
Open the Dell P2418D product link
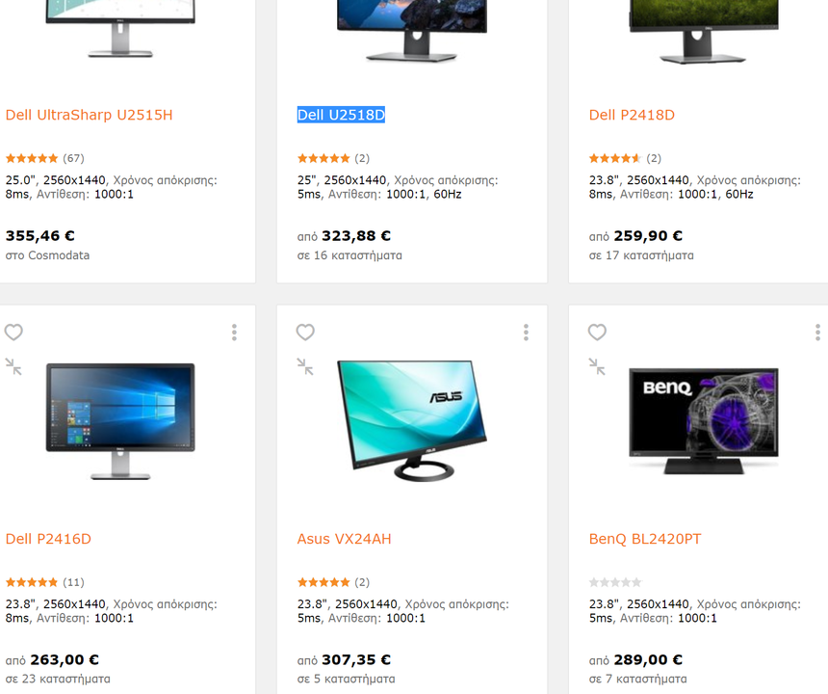pos(633,115)
